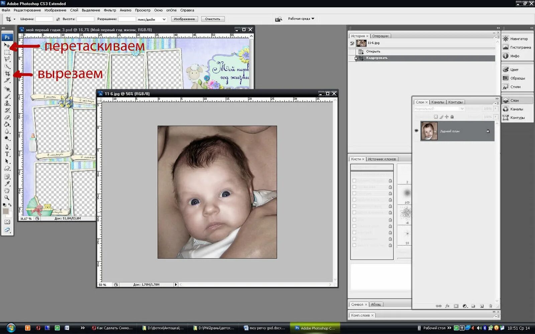535x334 pixels.
Task: Open the Навигатор panel button
Action: click(517, 39)
